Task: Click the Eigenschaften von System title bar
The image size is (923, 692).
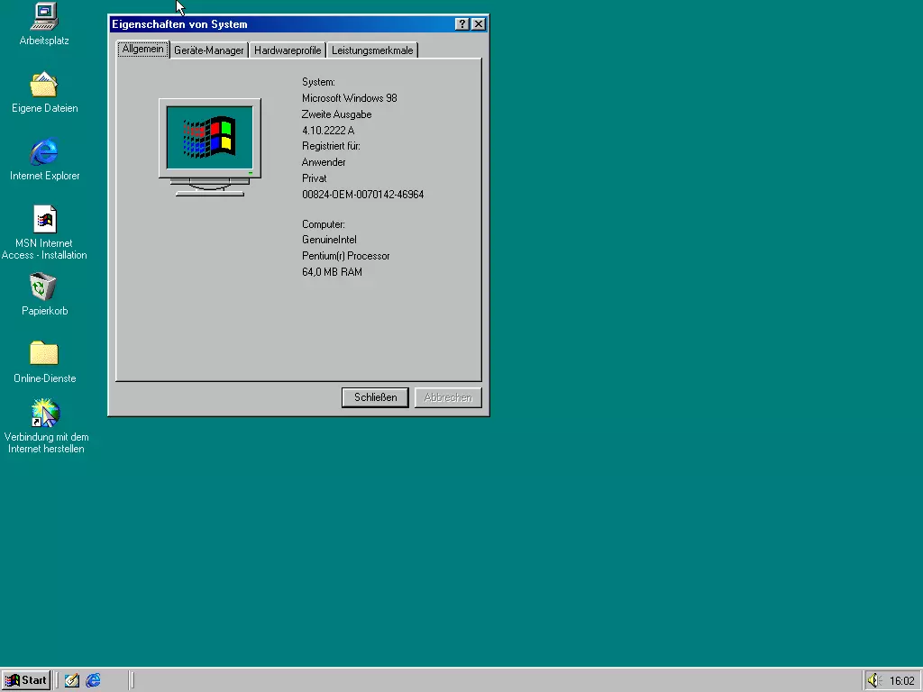Action: (282, 24)
